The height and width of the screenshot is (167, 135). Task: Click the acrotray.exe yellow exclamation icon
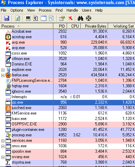click(8, 37)
